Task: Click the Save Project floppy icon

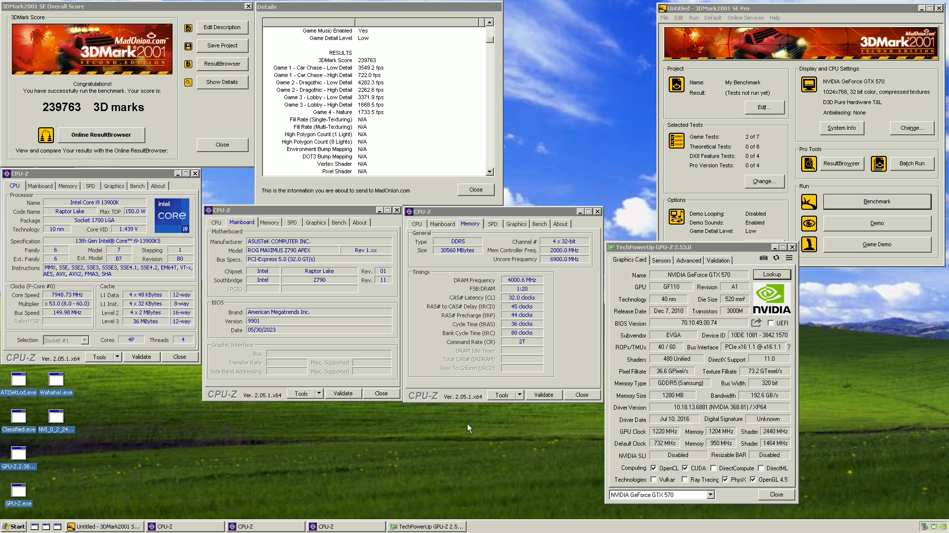Action: tap(188, 46)
